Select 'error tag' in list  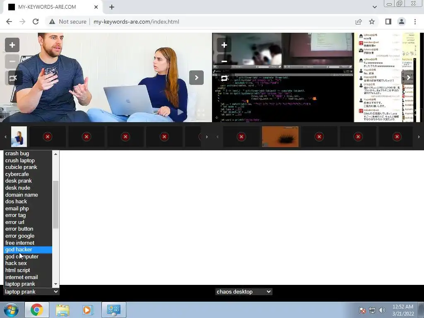click(x=28, y=215)
